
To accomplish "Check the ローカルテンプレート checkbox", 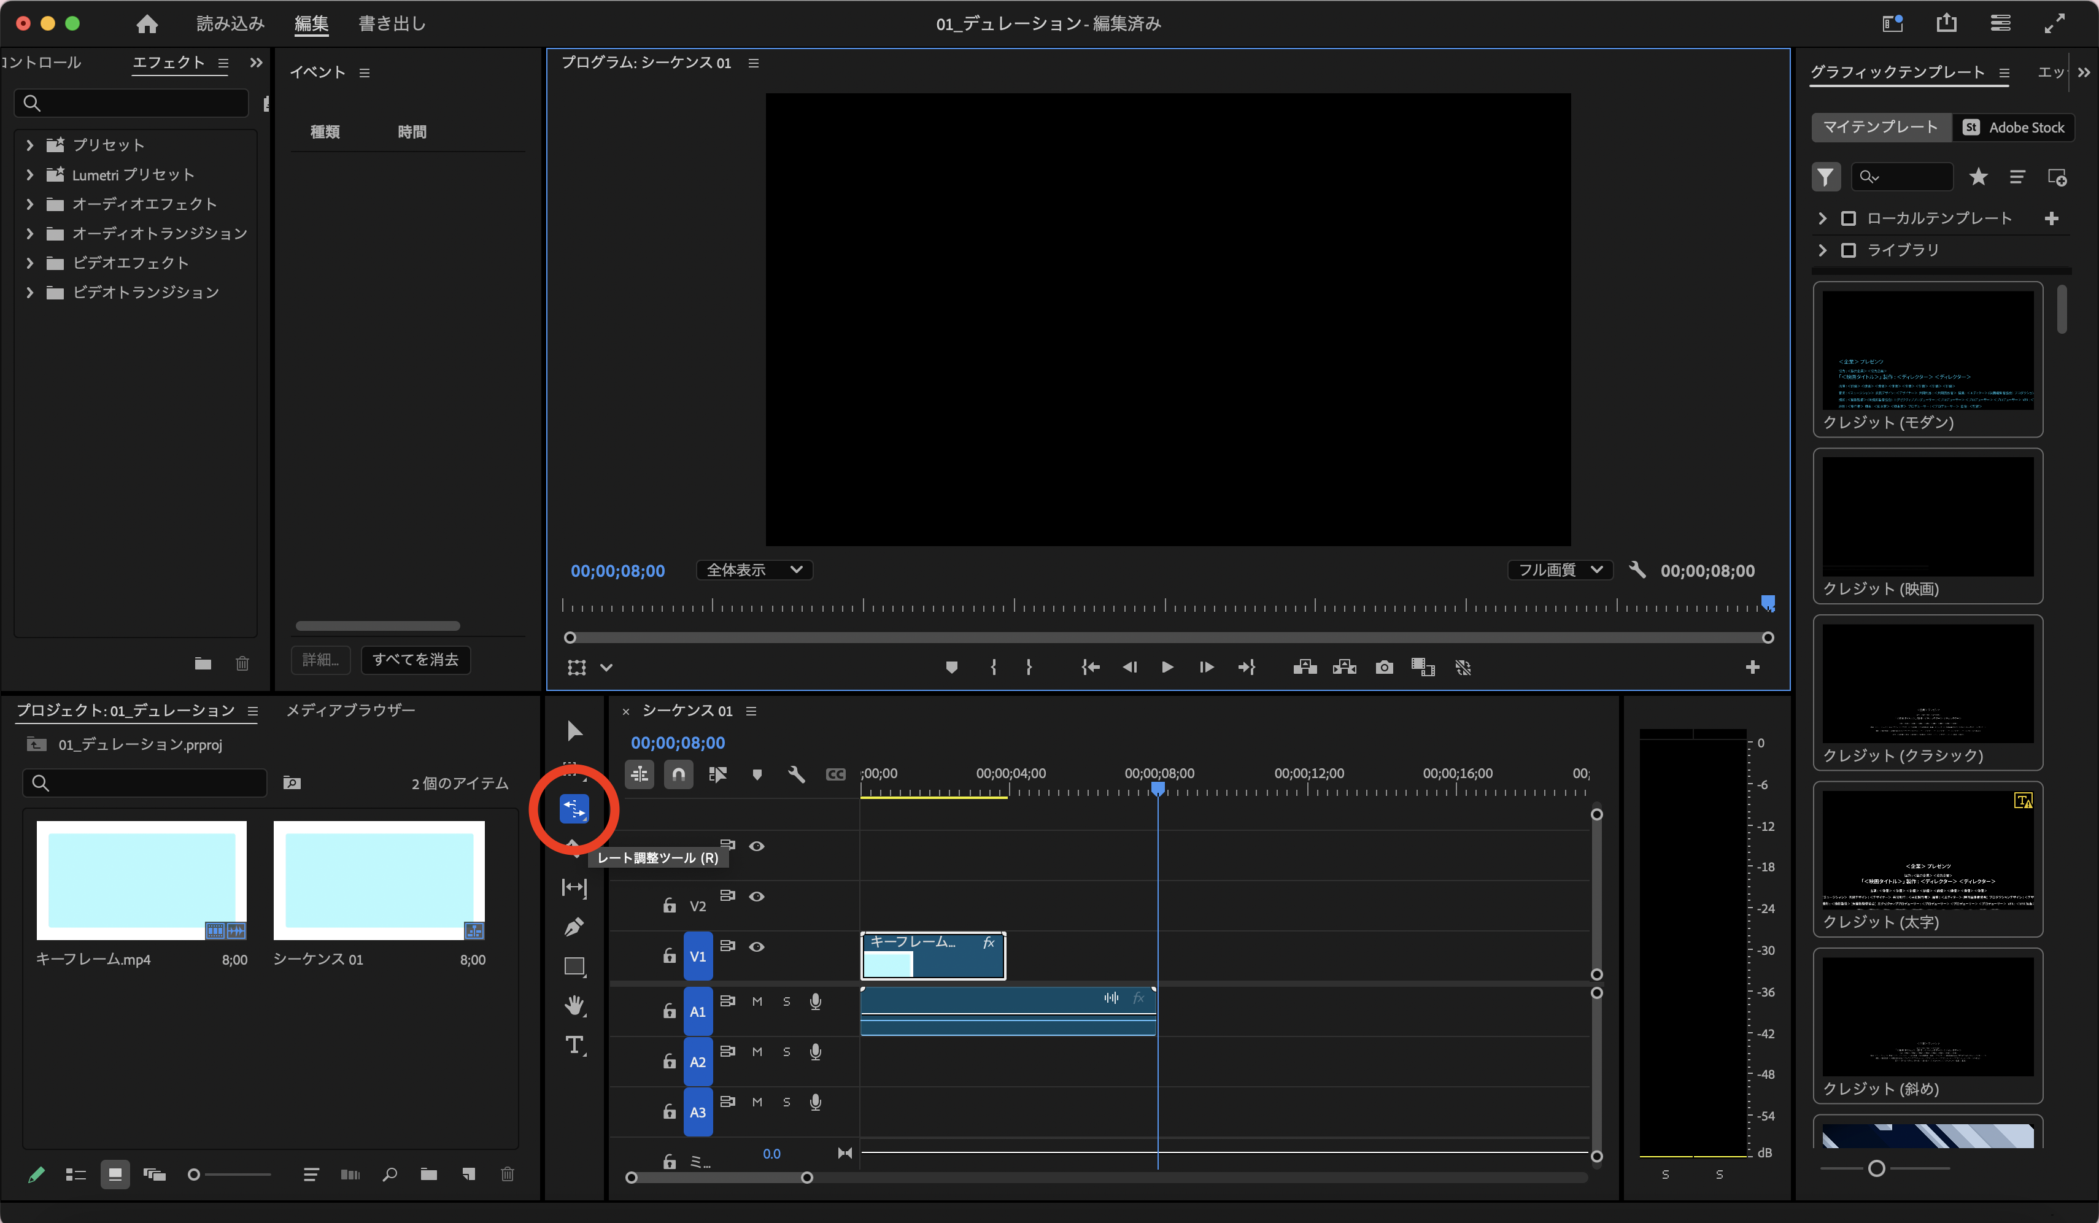I will pyautogui.click(x=1849, y=218).
